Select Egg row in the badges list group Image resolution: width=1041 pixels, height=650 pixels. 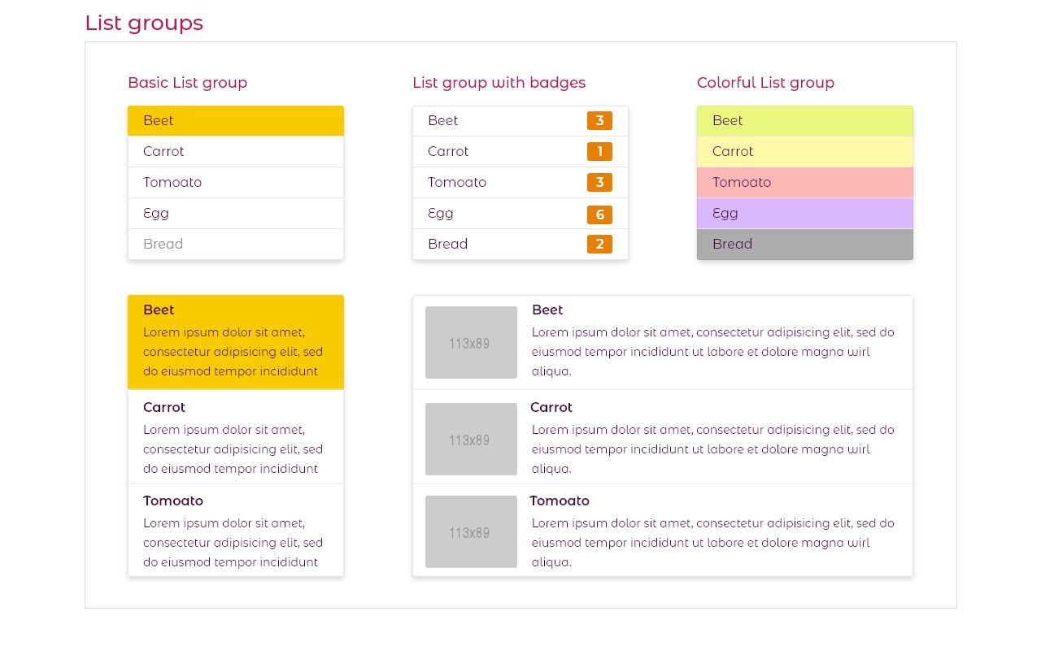[x=520, y=214]
